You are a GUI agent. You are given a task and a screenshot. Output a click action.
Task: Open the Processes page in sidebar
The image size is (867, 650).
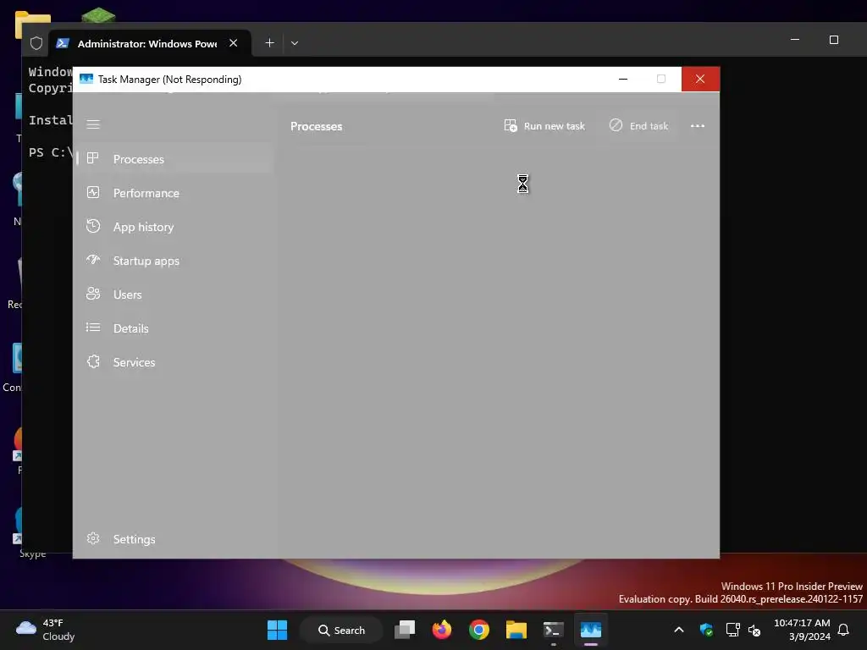(x=174, y=159)
